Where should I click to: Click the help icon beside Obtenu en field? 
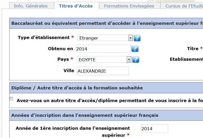(135, 49)
